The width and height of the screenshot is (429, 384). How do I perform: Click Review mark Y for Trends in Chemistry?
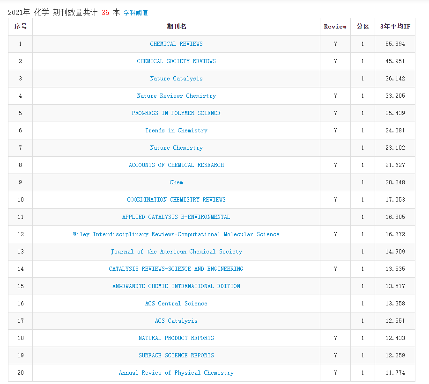335,130
